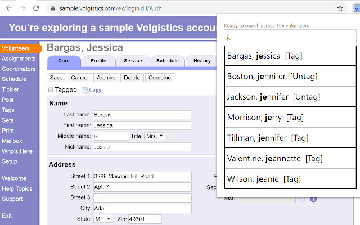Click the Nickname input field
Image resolution: width=360 pixels, height=225 pixels.
142,147
